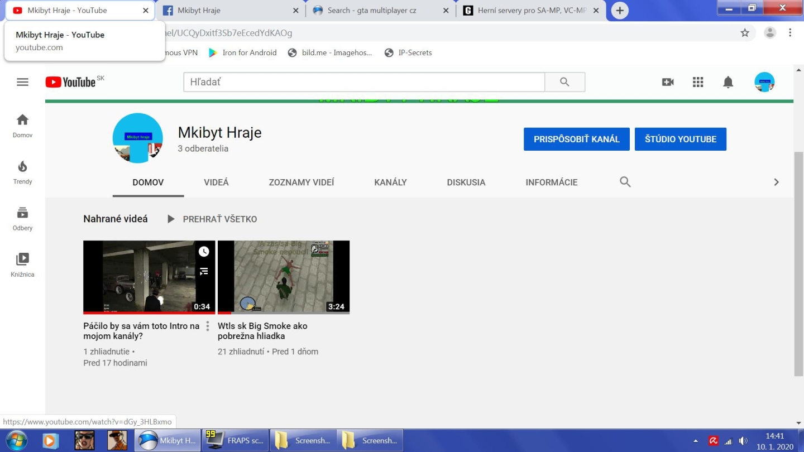The height and width of the screenshot is (452, 804).
Task: Open the notifications bell
Action: tap(728, 83)
